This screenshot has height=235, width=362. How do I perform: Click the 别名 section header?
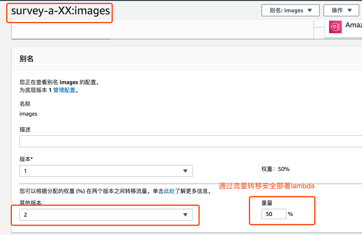click(x=26, y=59)
